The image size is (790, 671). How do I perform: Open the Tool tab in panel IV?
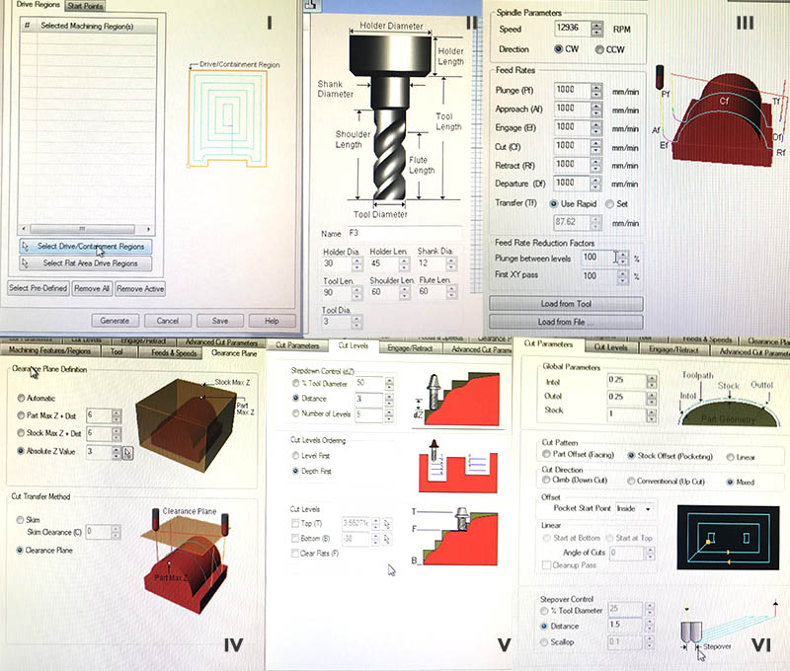[x=117, y=352]
